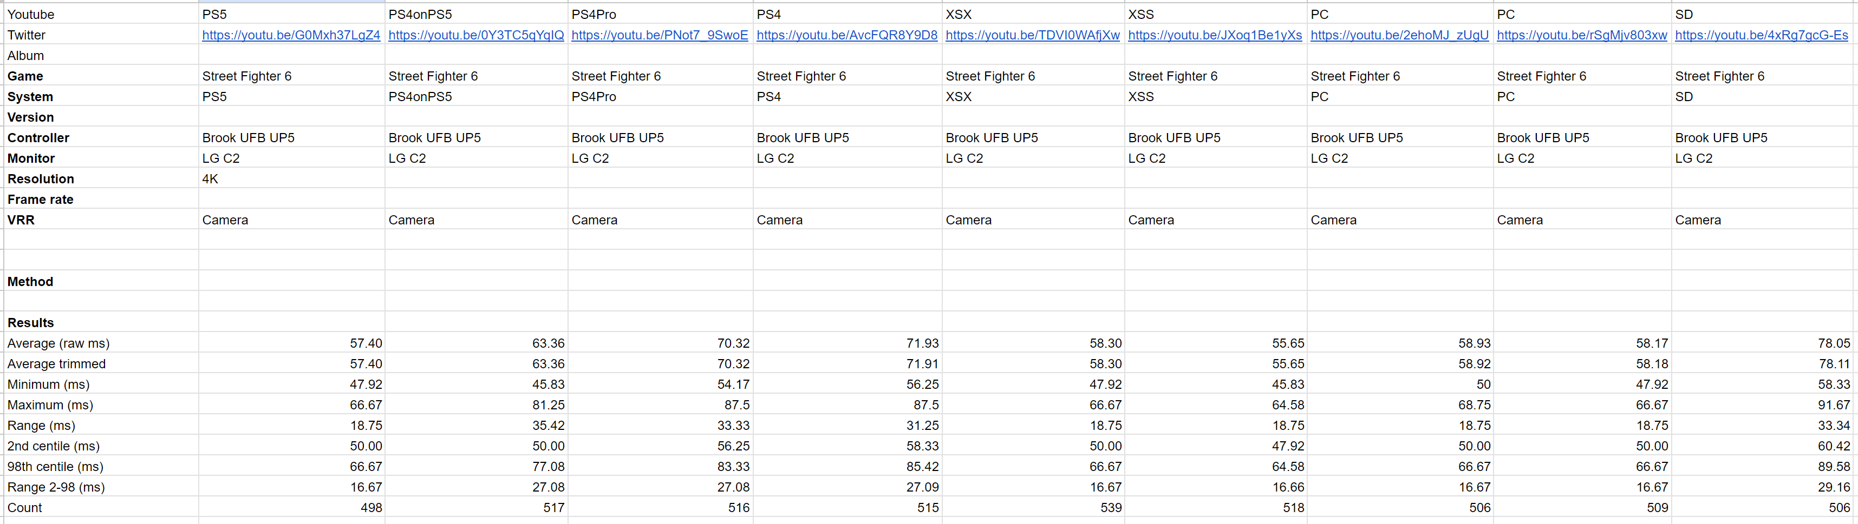Select SD average trimmed value 78.11

pyautogui.click(x=1762, y=363)
